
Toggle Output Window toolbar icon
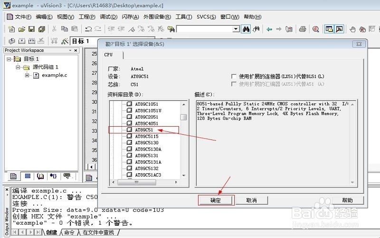pos(339,29)
